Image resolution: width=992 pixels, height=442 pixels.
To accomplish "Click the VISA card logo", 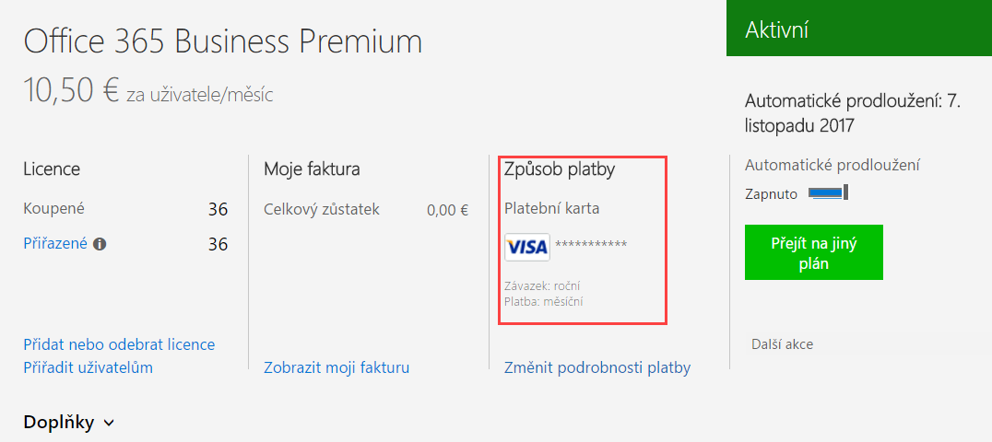I will [x=527, y=247].
